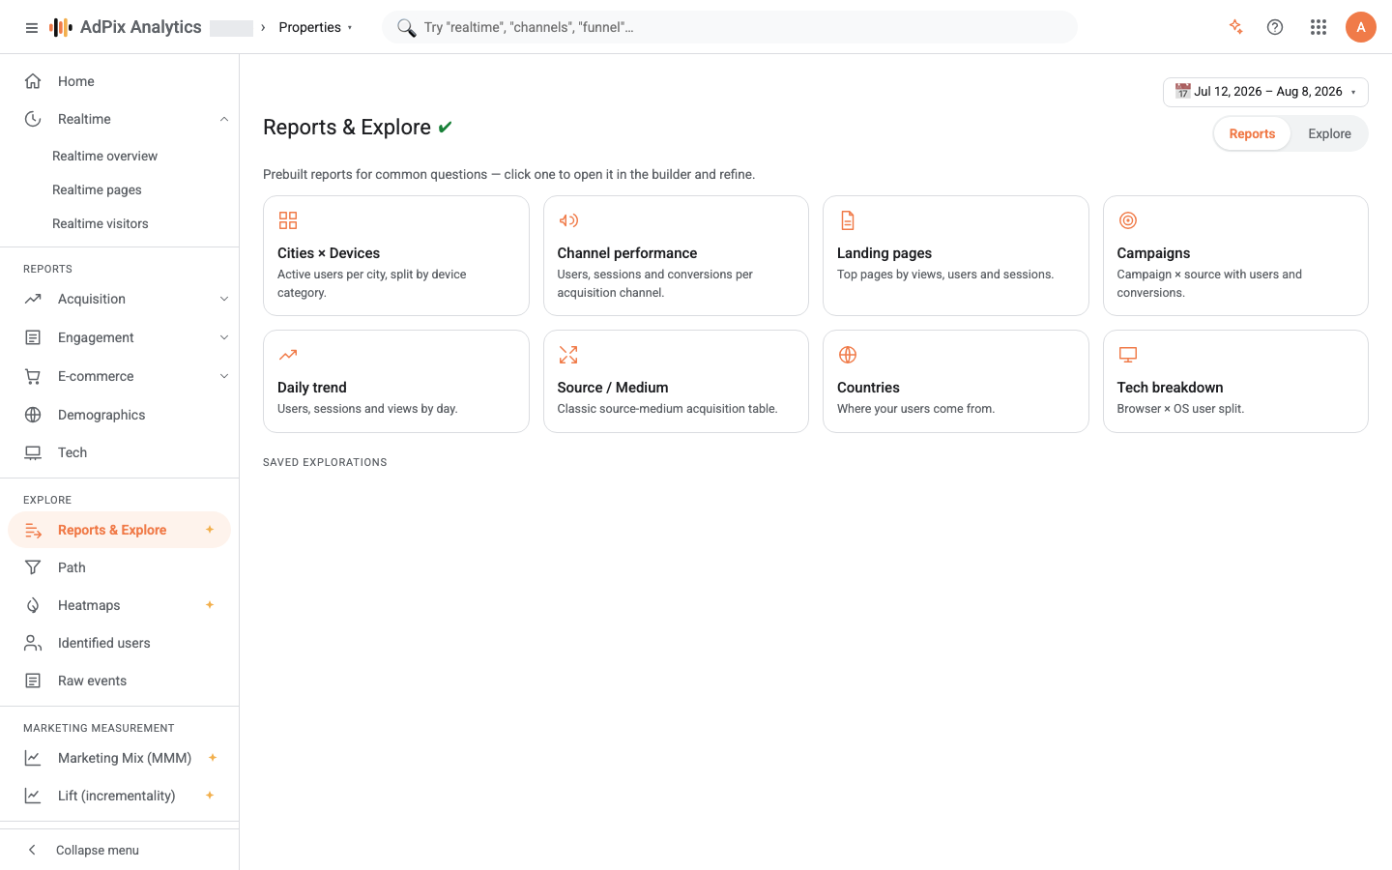Open the Campaigns report card
Image resolution: width=1392 pixels, height=870 pixels.
pyautogui.click(x=1235, y=255)
